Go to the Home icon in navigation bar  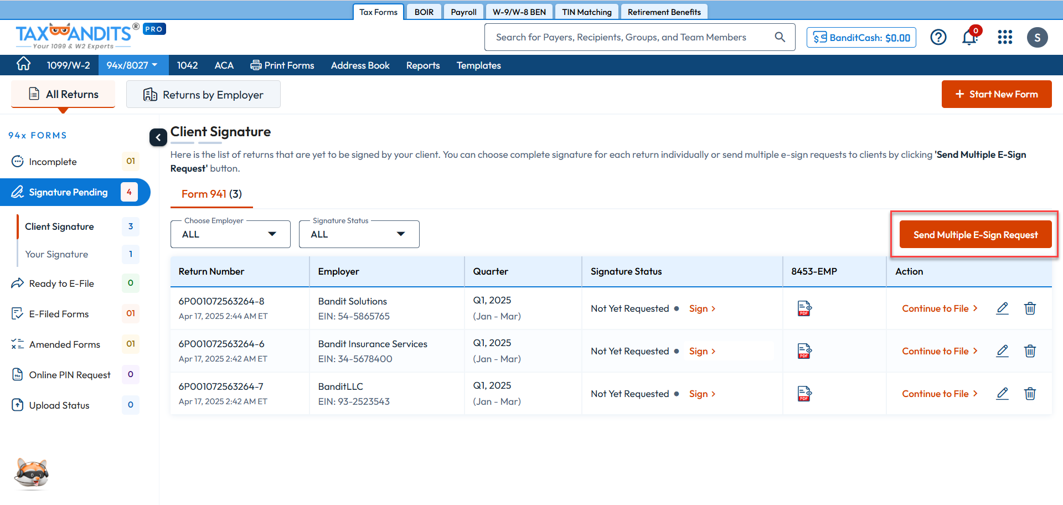click(x=23, y=64)
